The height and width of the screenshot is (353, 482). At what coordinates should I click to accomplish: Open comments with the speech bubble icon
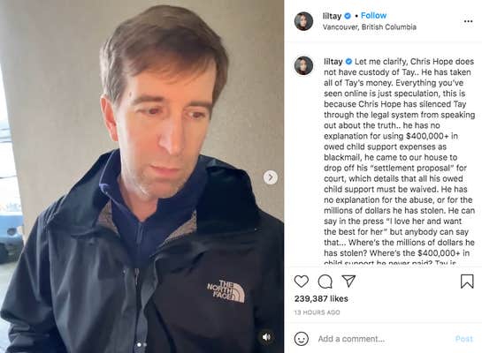[x=325, y=282]
